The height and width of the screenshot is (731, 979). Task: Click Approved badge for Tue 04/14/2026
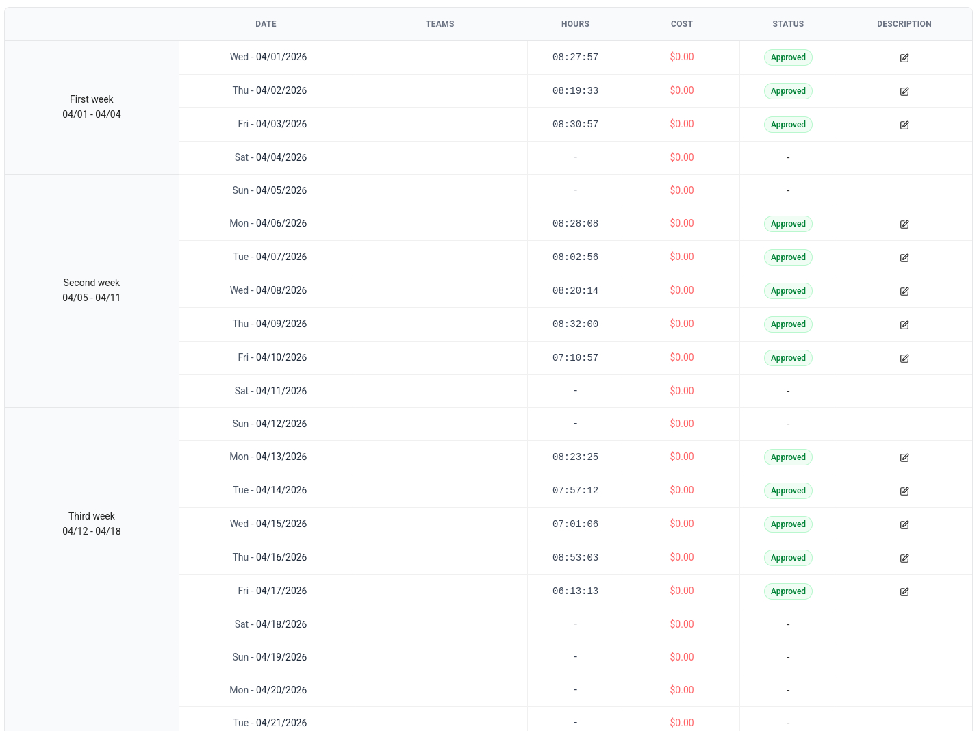tap(787, 491)
